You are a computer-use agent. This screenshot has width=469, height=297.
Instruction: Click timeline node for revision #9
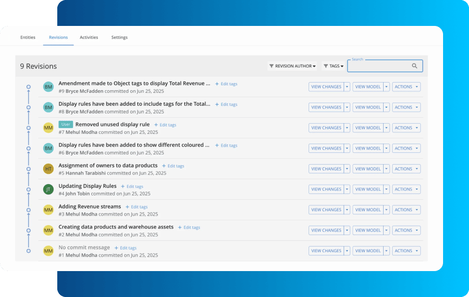[29, 87]
